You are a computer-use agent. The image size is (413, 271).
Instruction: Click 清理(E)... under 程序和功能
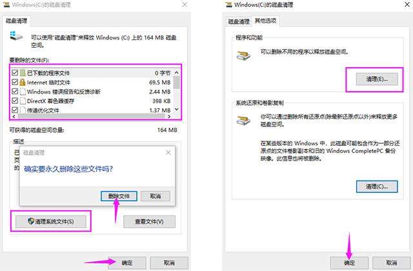(377, 79)
